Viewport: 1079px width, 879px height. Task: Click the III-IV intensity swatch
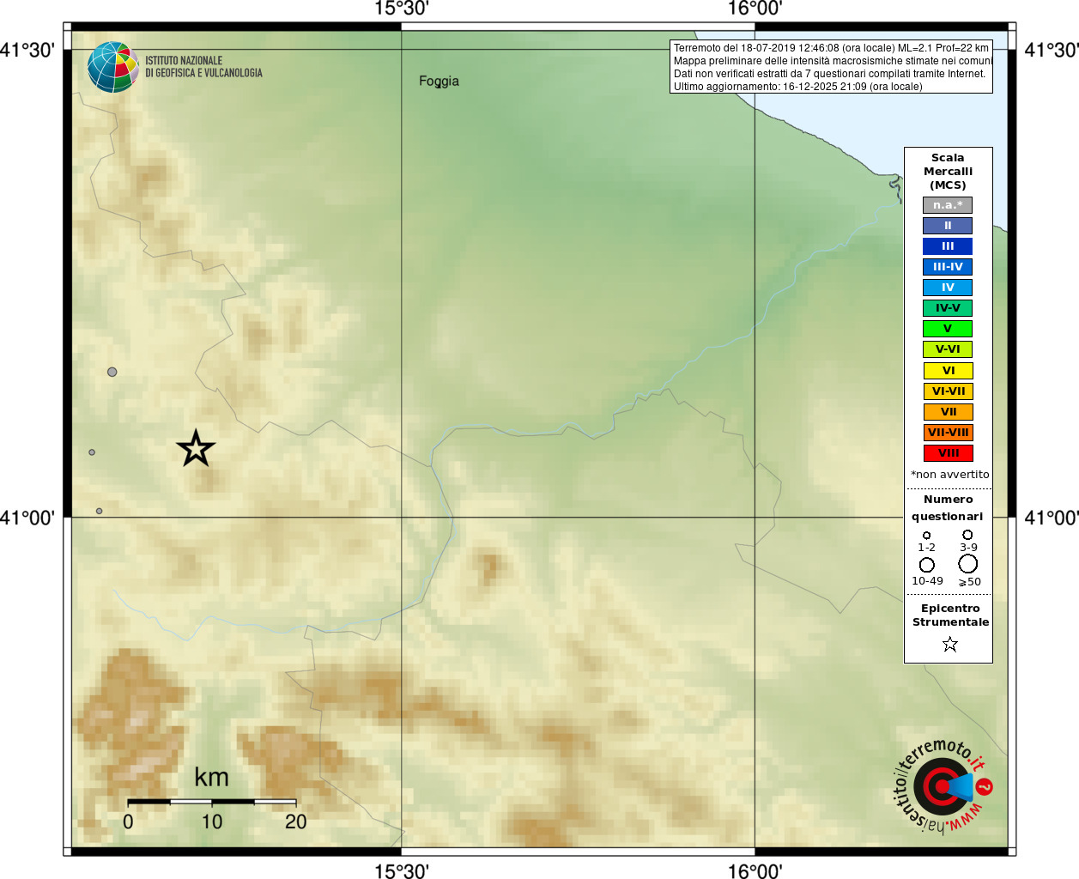pyautogui.click(x=948, y=267)
